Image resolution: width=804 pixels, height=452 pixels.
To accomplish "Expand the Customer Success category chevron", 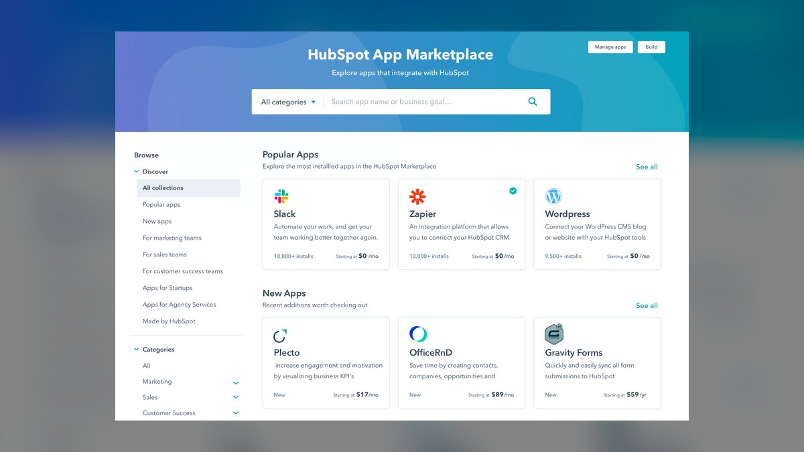I will pyautogui.click(x=236, y=413).
